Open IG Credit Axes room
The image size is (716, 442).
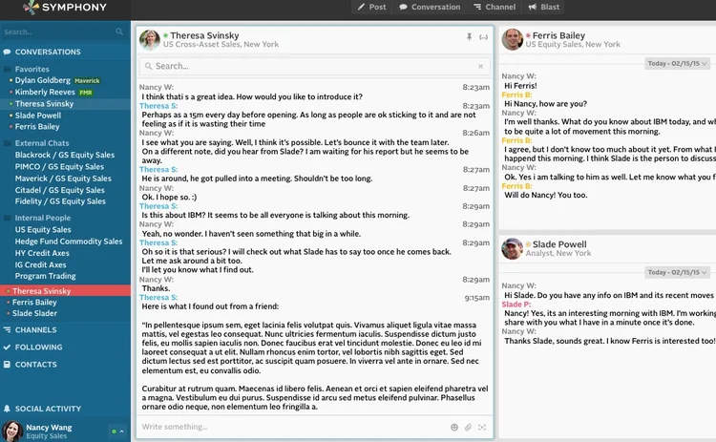pyautogui.click(x=41, y=264)
